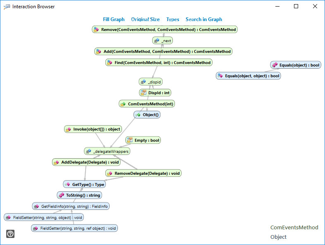This screenshot has width=325, height=245.
Task: Click the _next field node icon
Action: (157, 40)
